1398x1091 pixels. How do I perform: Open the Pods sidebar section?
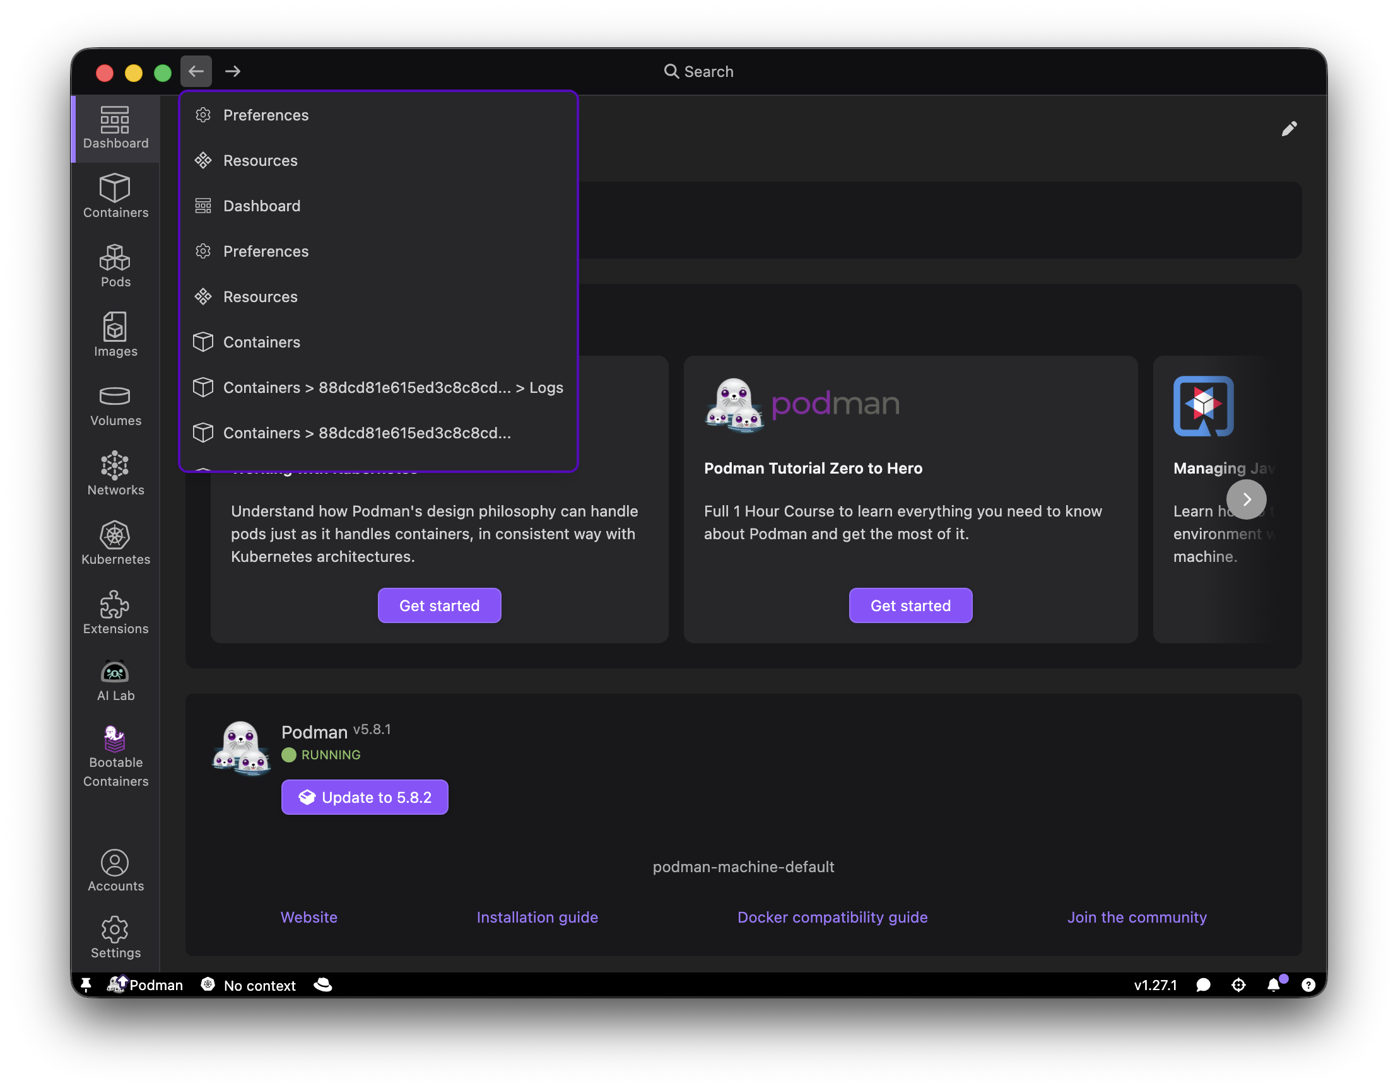[115, 265]
